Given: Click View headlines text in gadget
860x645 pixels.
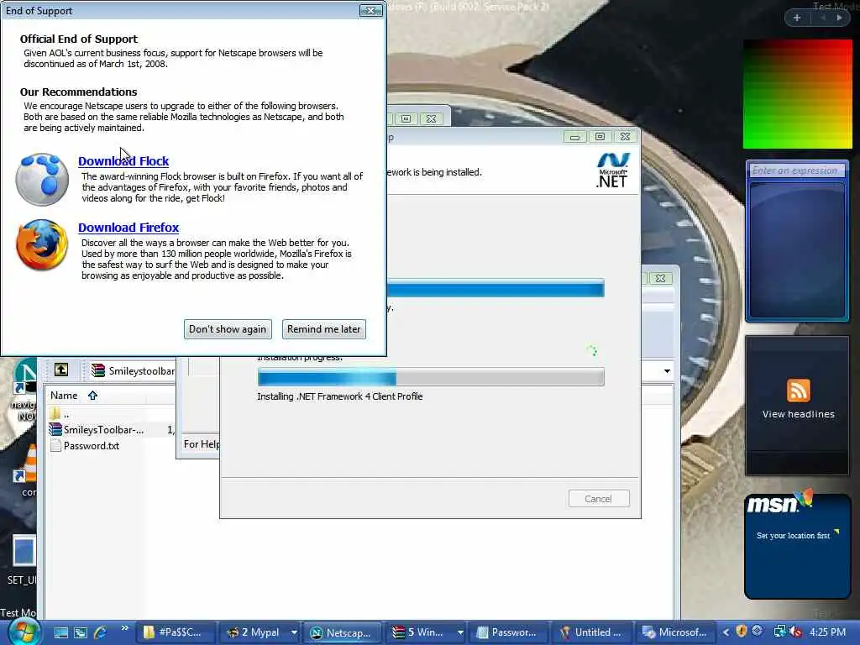Looking at the screenshot, I should (798, 414).
